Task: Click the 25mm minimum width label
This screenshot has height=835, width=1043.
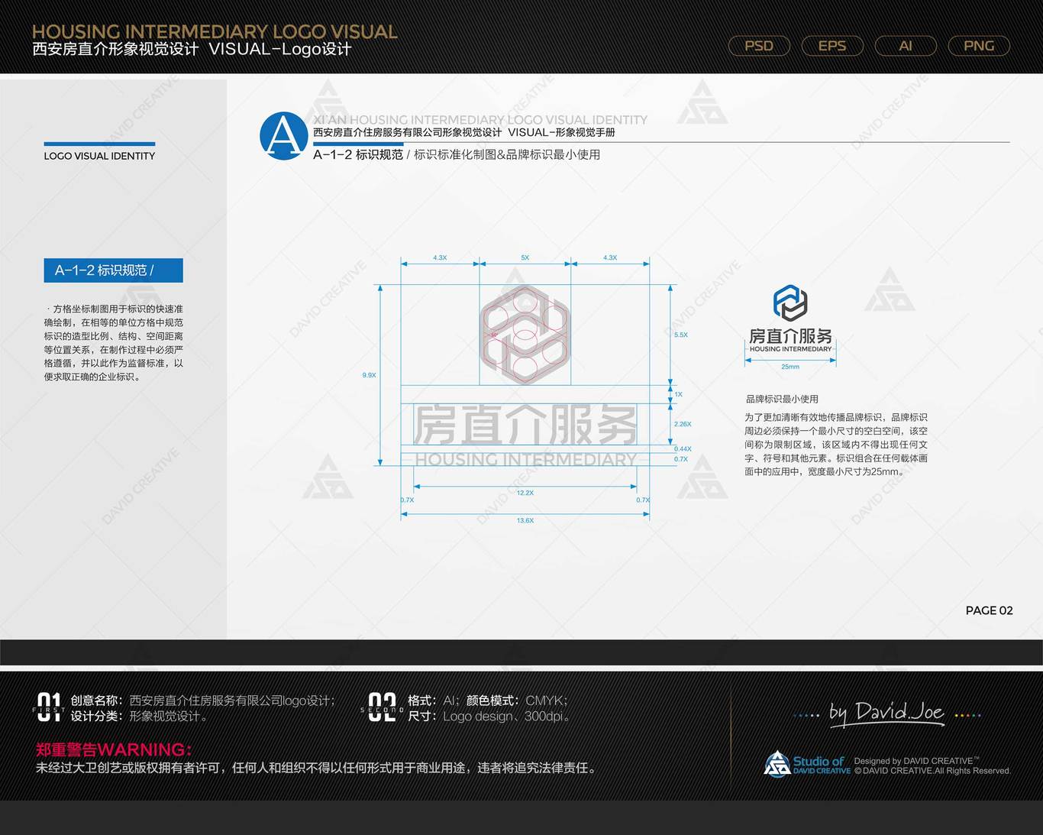Action: tap(790, 367)
